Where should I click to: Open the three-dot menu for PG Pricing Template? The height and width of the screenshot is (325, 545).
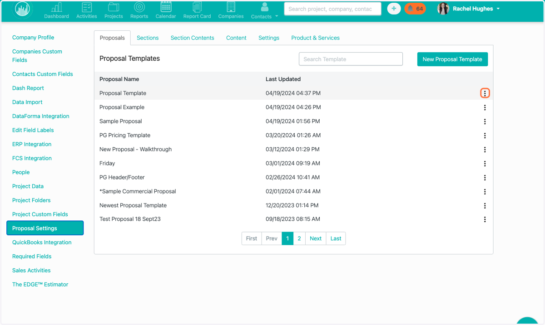pos(485,136)
